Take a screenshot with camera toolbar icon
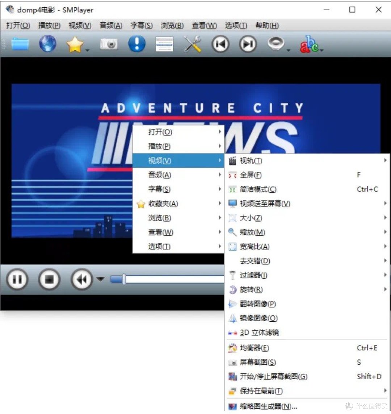The image size is (391, 414). pyautogui.click(x=109, y=45)
